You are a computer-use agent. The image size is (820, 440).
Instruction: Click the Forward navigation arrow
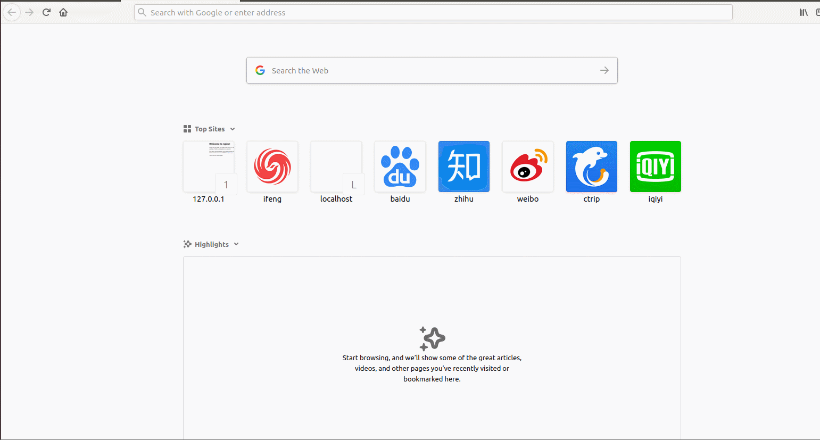pyautogui.click(x=29, y=12)
